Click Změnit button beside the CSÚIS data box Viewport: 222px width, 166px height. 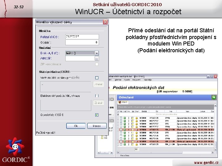coord(98,85)
